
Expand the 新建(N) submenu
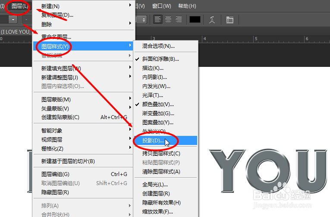[x=83, y=6]
